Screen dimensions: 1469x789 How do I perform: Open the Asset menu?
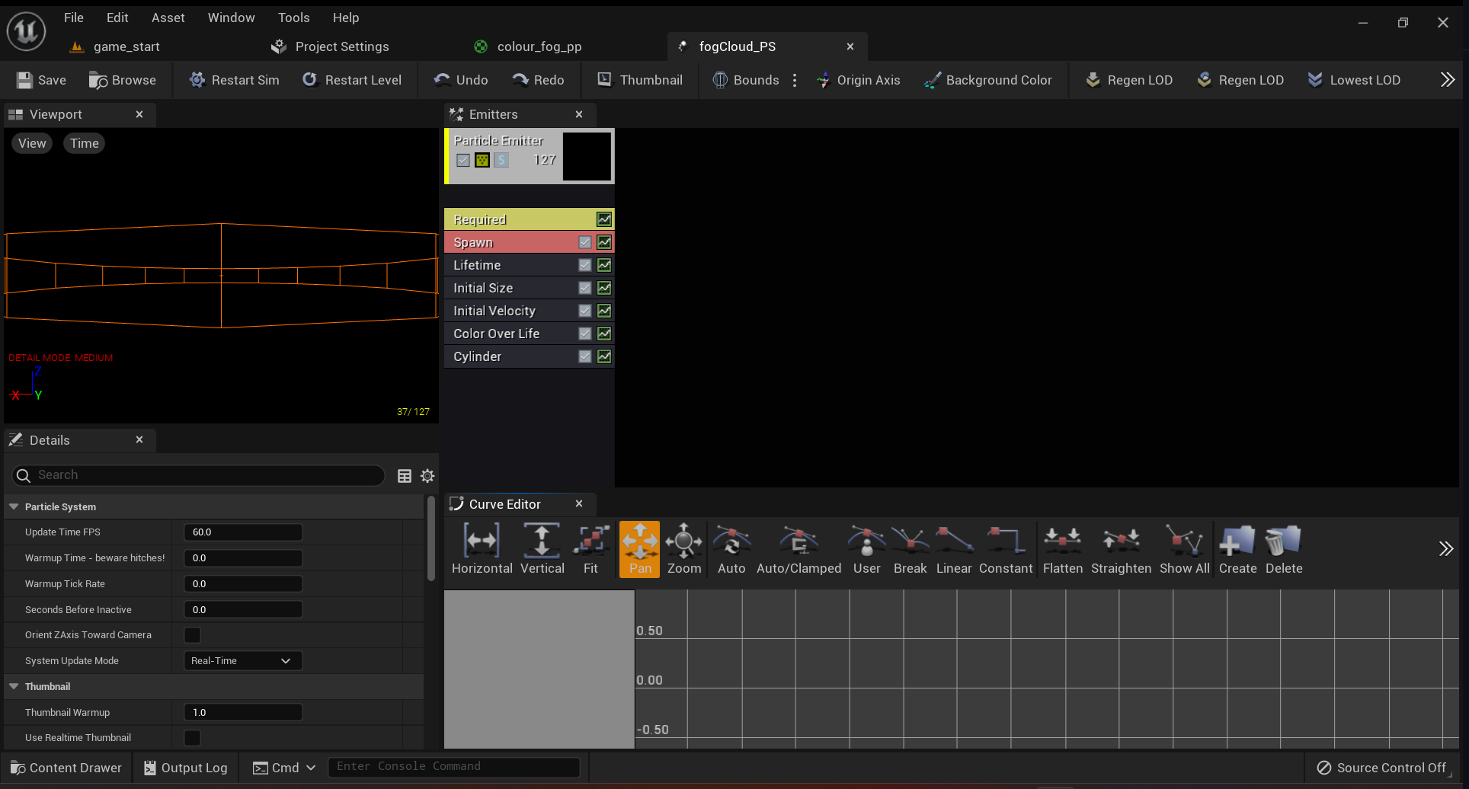(168, 18)
